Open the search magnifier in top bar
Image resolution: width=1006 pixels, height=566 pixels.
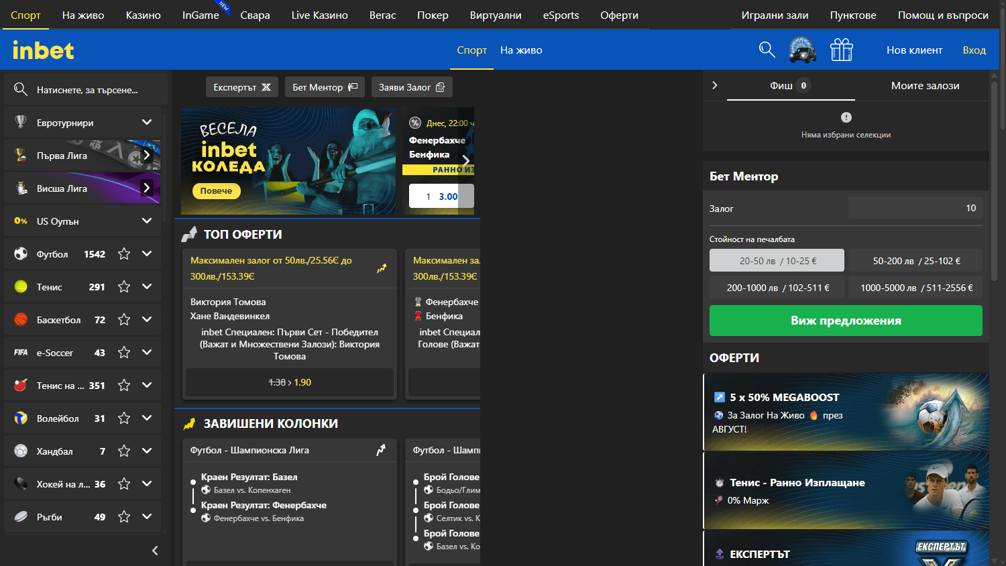point(767,49)
